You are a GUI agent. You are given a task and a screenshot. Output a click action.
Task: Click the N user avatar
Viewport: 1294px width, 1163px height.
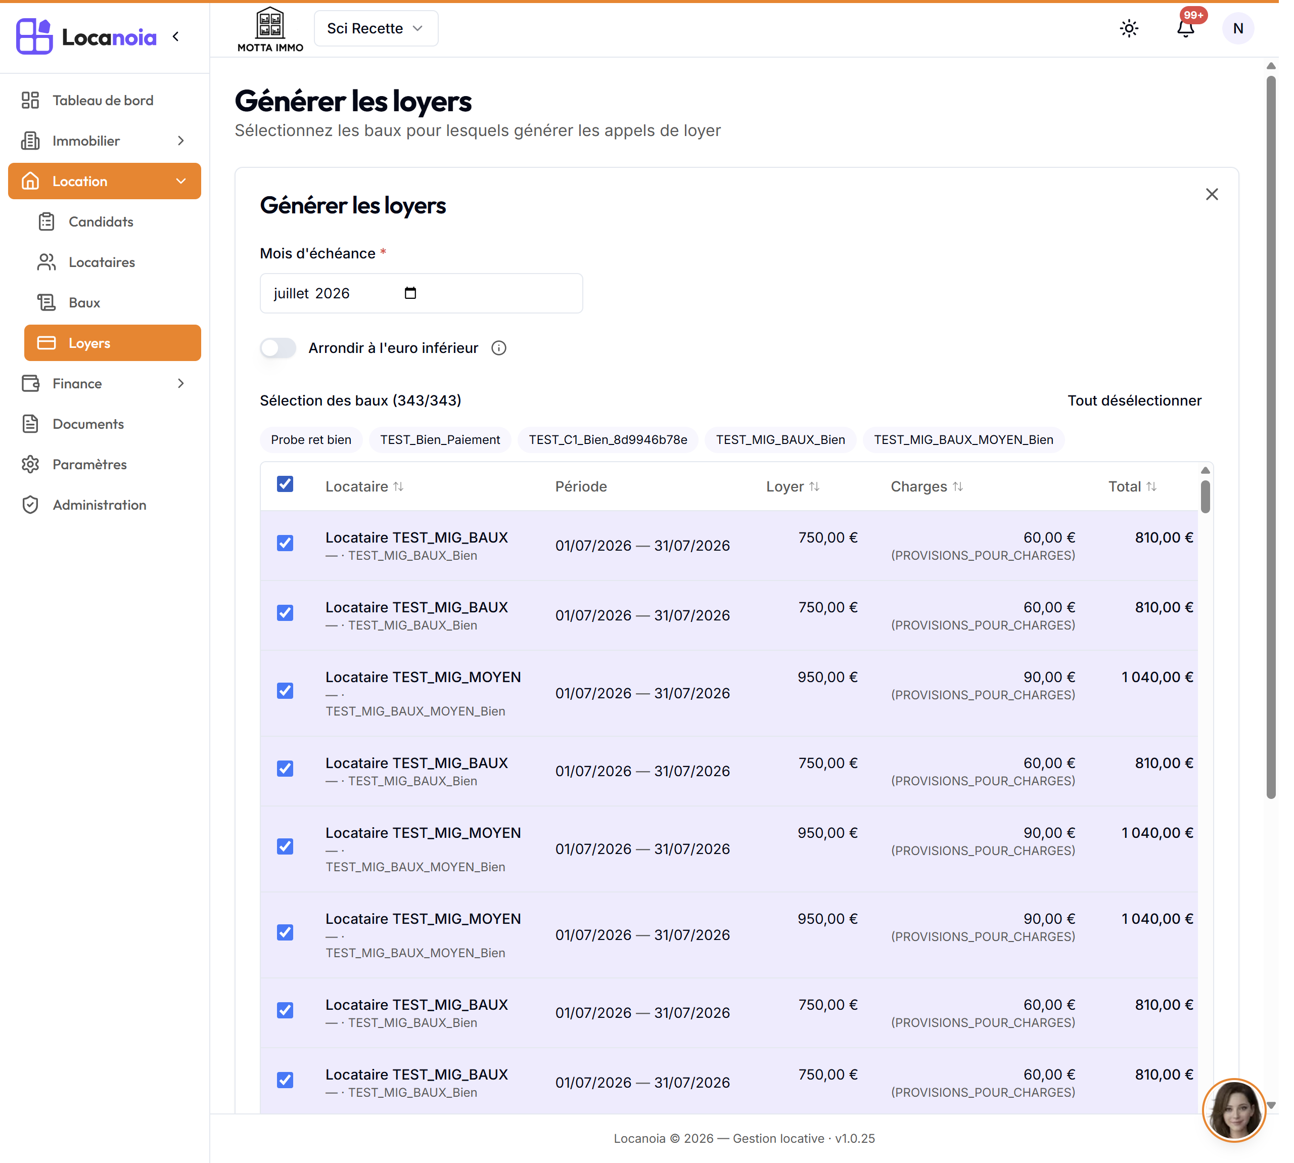1238,29
